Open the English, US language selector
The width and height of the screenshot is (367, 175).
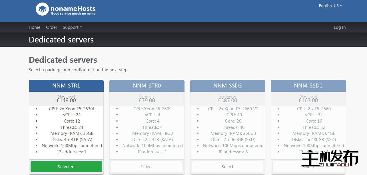pos(330,6)
